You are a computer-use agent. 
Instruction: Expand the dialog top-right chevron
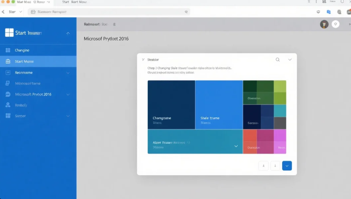click(290, 60)
